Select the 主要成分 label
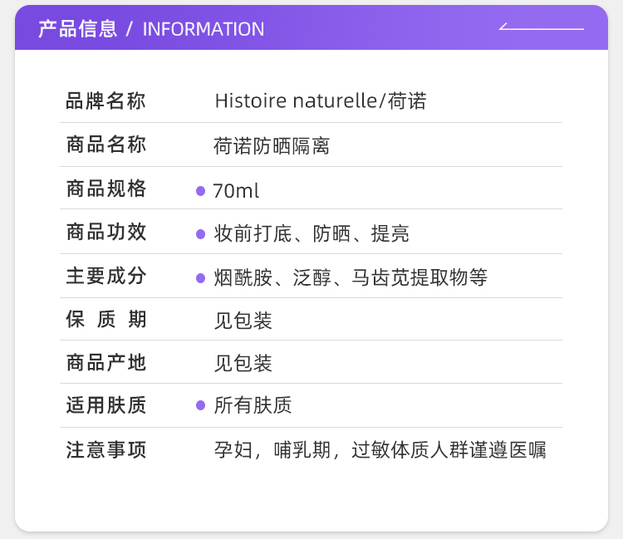623x539 pixels. [x=105, y=277]
